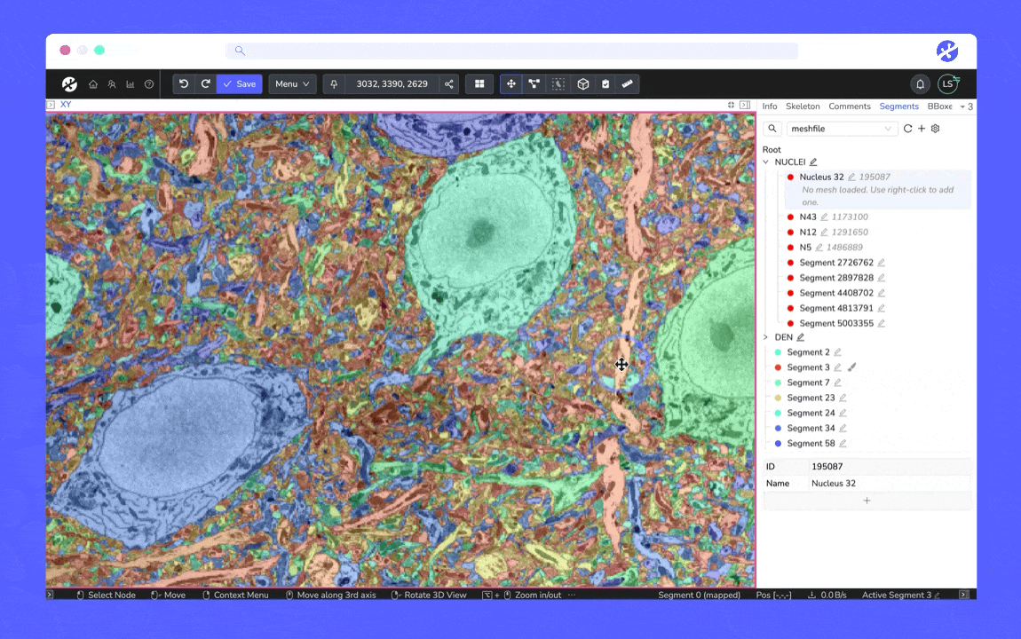
Task: Open the Menu dropdown
Action: 292,84
